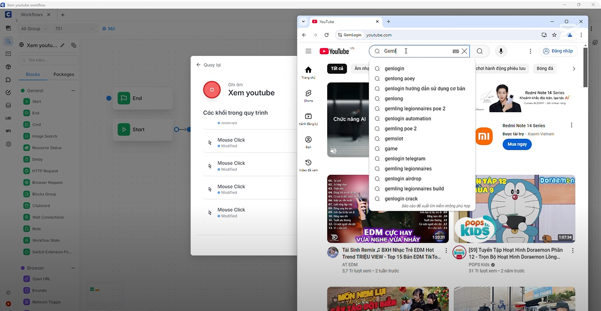Collapse the General block category
Screen dimensions: 601x311
click(73, 90)
